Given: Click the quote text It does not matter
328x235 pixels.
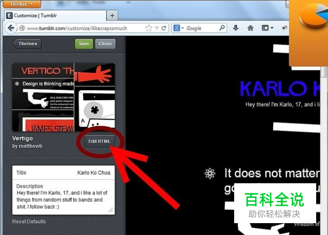Looking at the screenshot, I should coord(272,173).
